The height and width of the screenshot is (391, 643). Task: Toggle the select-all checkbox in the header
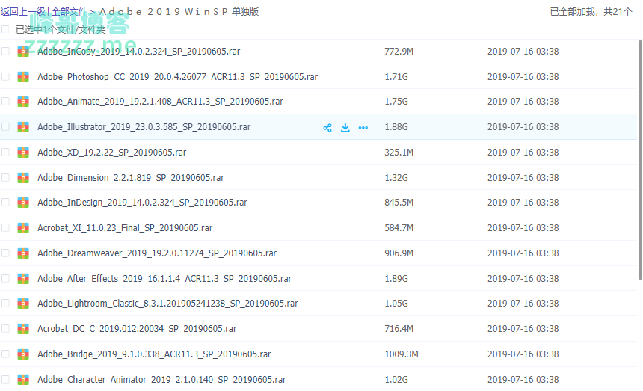click(x=6, y=30)
